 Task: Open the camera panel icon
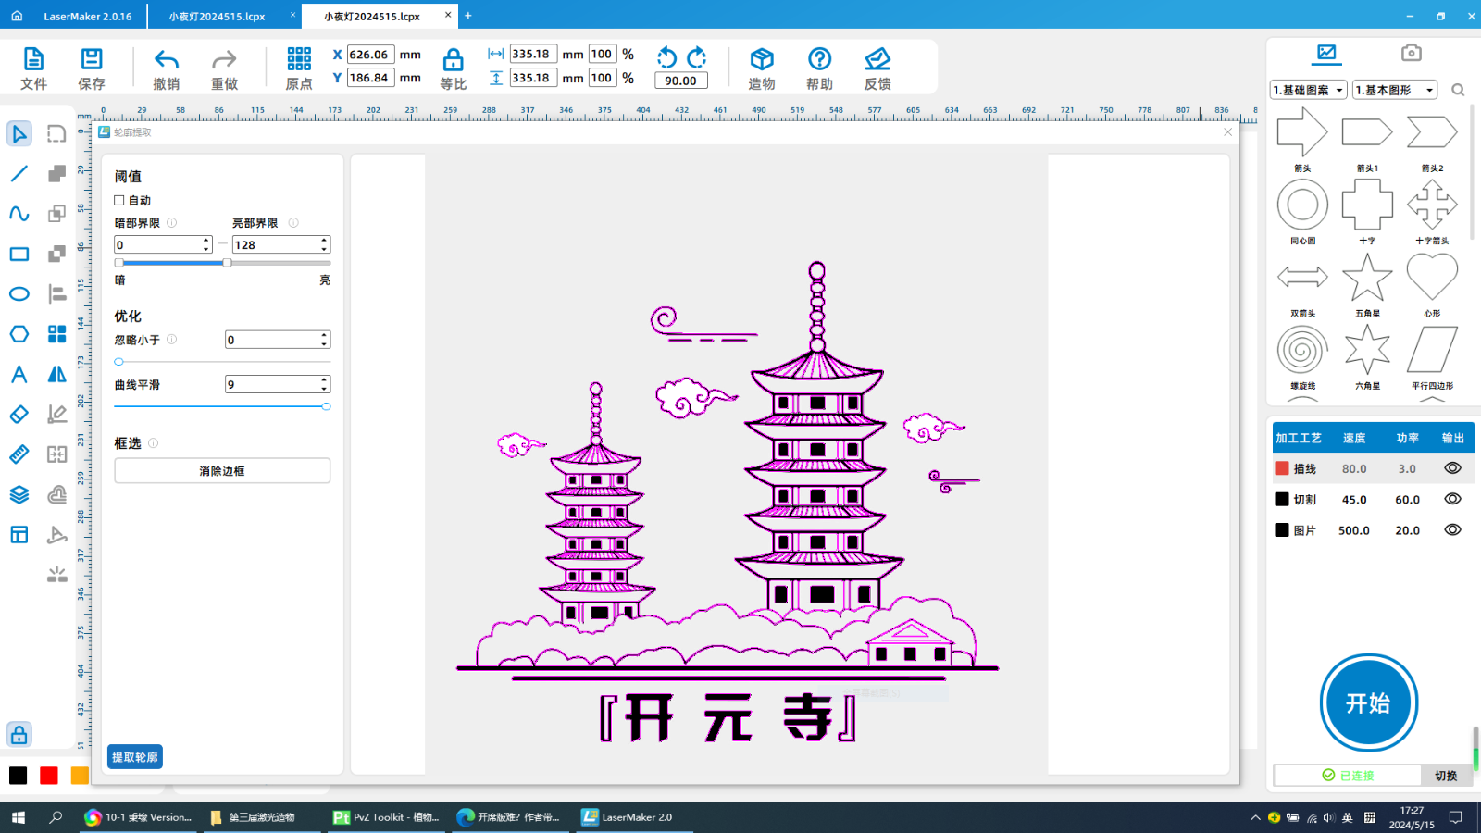tap(1411, 53)
